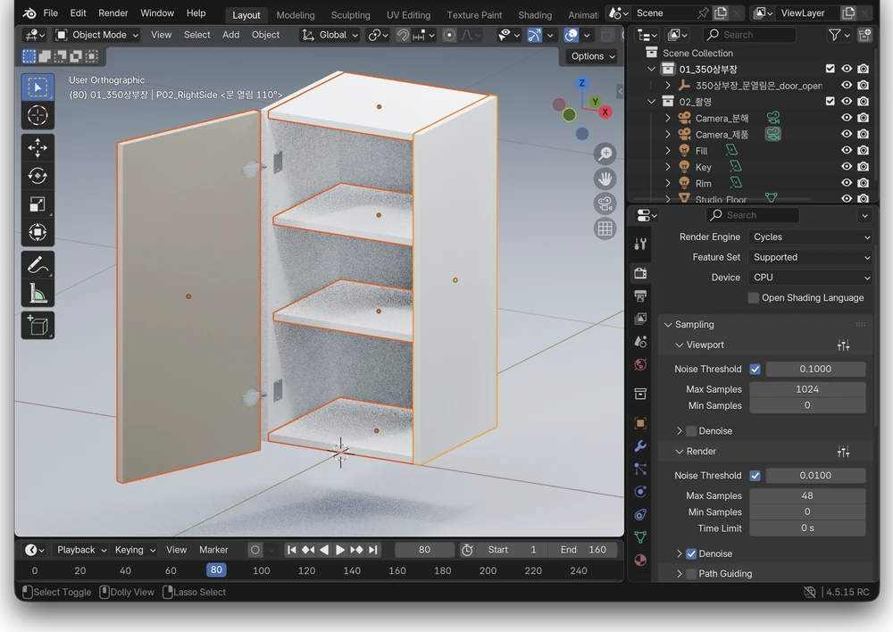893x632 pixels.
Task: Open the Modifiers wrench properties tab
Action: [x=640, y=445]
